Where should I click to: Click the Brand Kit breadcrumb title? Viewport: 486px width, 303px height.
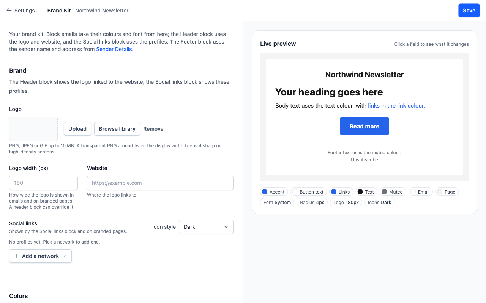point(59,11)
